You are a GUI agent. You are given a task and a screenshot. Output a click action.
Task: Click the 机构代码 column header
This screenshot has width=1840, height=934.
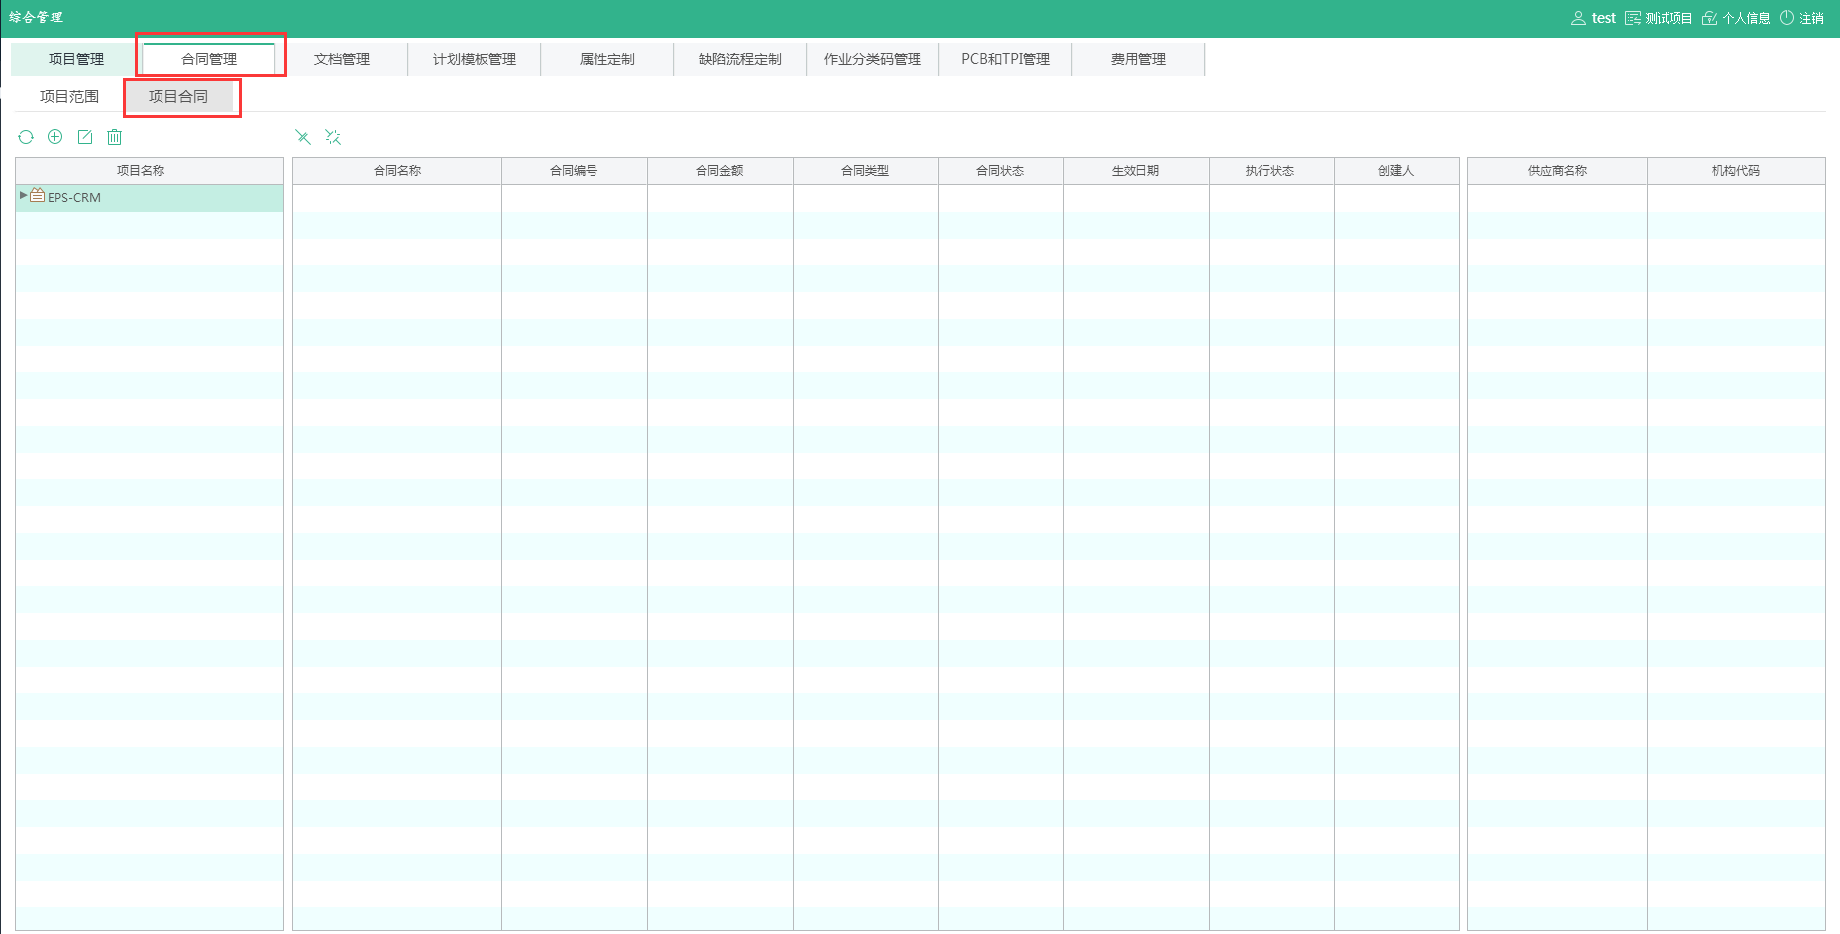click(x=1736, y=171)
